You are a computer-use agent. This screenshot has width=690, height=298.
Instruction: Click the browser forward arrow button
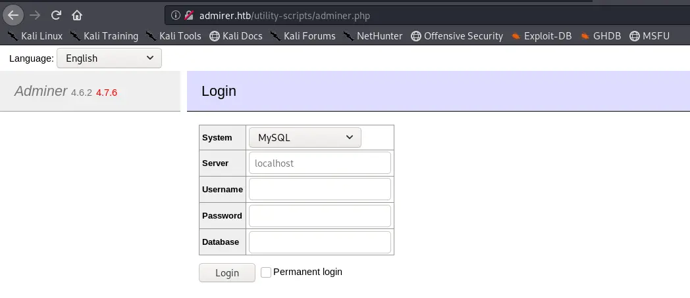point(35,15)
